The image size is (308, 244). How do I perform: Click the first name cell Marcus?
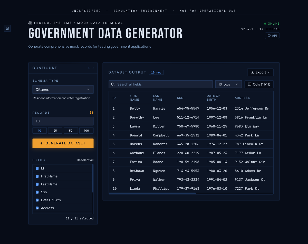click(x=136, y=144)
